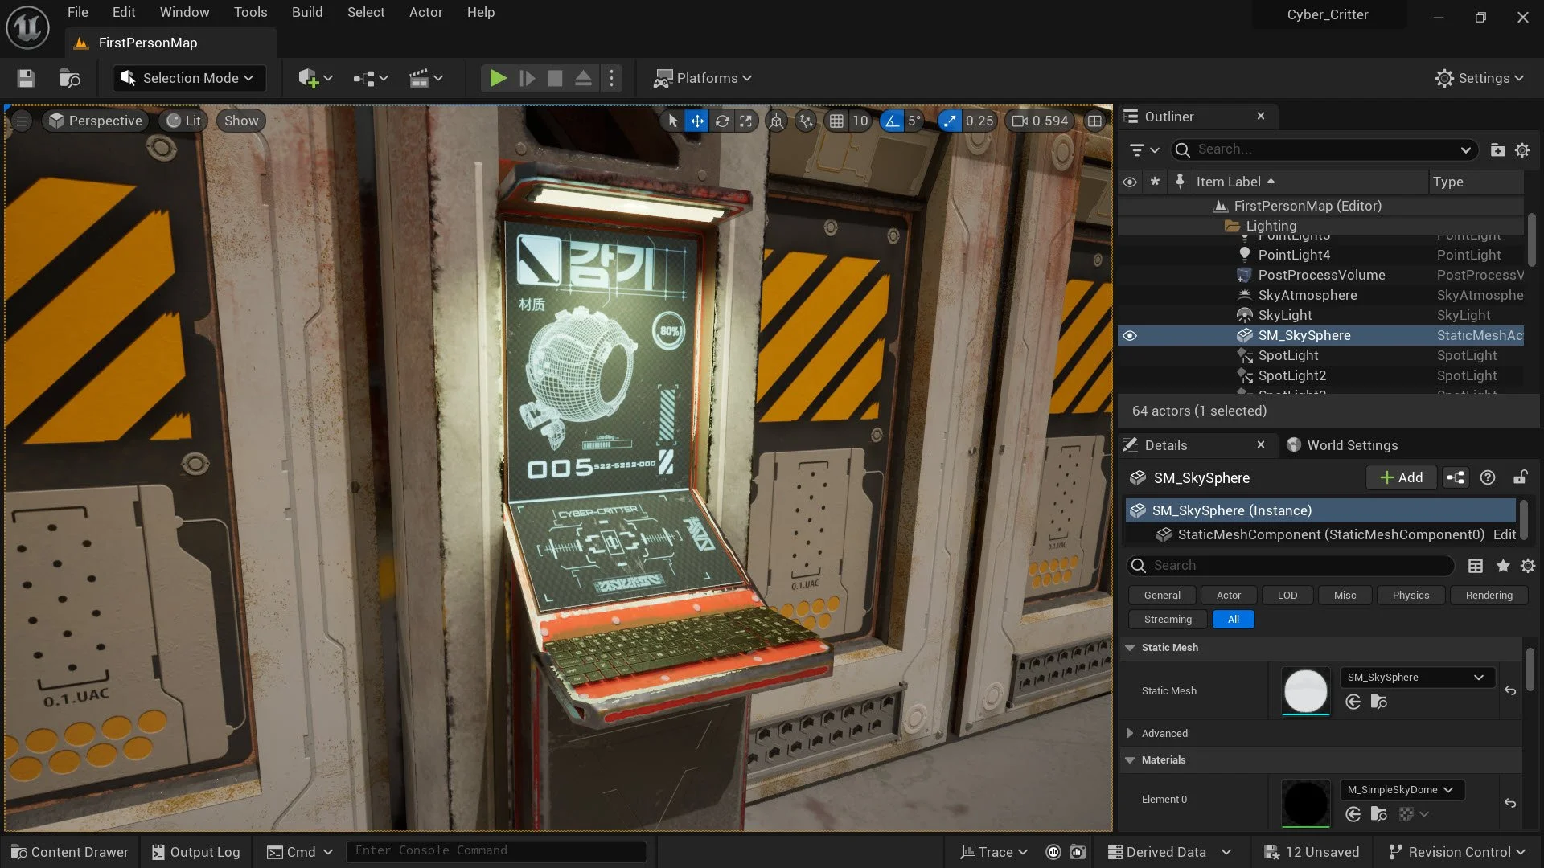The height and width of the screenshot is (868, 1544).
Task: Use selected asset for Static Mesh slot
Action: [x=1353, y=702]
